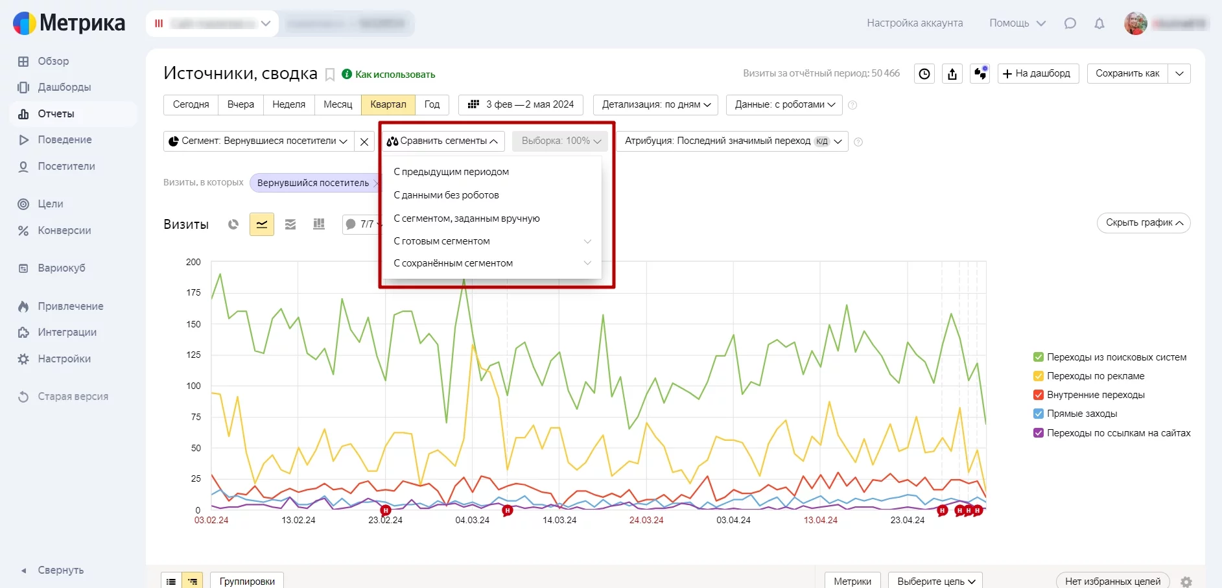The image size is (1222, 588).
Task: Switch to the line chart icon
Action: (262, 224)
